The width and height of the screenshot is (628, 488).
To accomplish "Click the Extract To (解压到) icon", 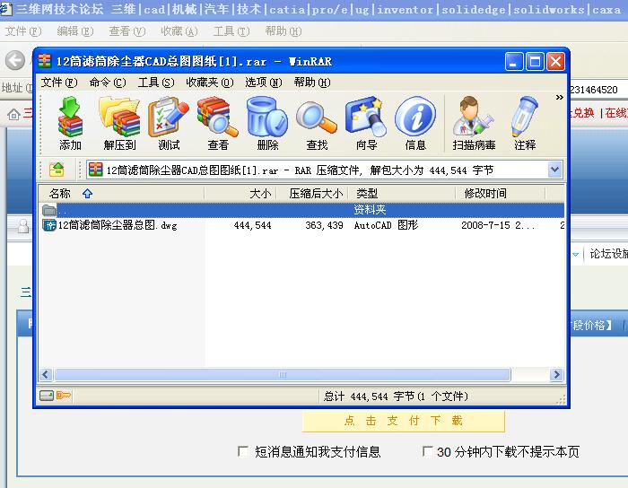I will (119, 123).
